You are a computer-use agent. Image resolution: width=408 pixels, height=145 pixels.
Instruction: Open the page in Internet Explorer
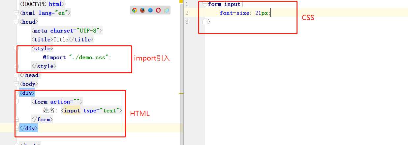coord(167,10)
